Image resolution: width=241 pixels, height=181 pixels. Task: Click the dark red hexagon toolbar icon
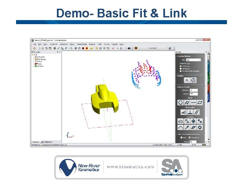coord(83,48)
